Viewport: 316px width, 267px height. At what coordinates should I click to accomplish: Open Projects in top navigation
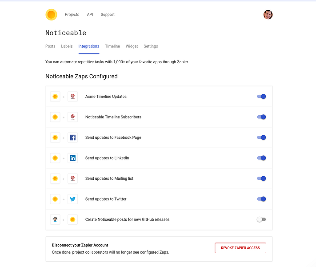coord(72,15)
